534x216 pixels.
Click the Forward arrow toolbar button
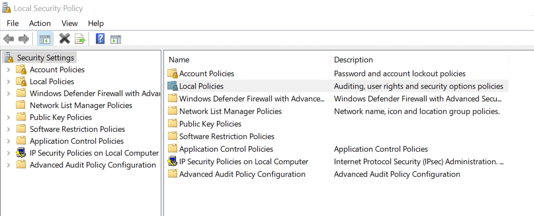coord(24,39)
